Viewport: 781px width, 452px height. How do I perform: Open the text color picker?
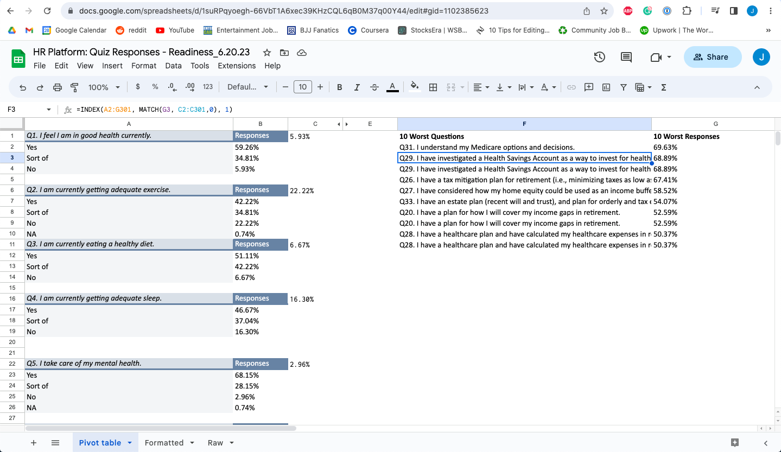coord(392,87)
